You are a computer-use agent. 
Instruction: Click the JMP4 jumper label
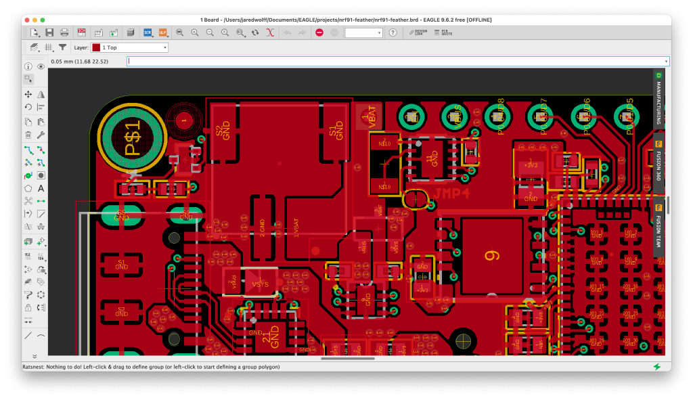(451, 193)
